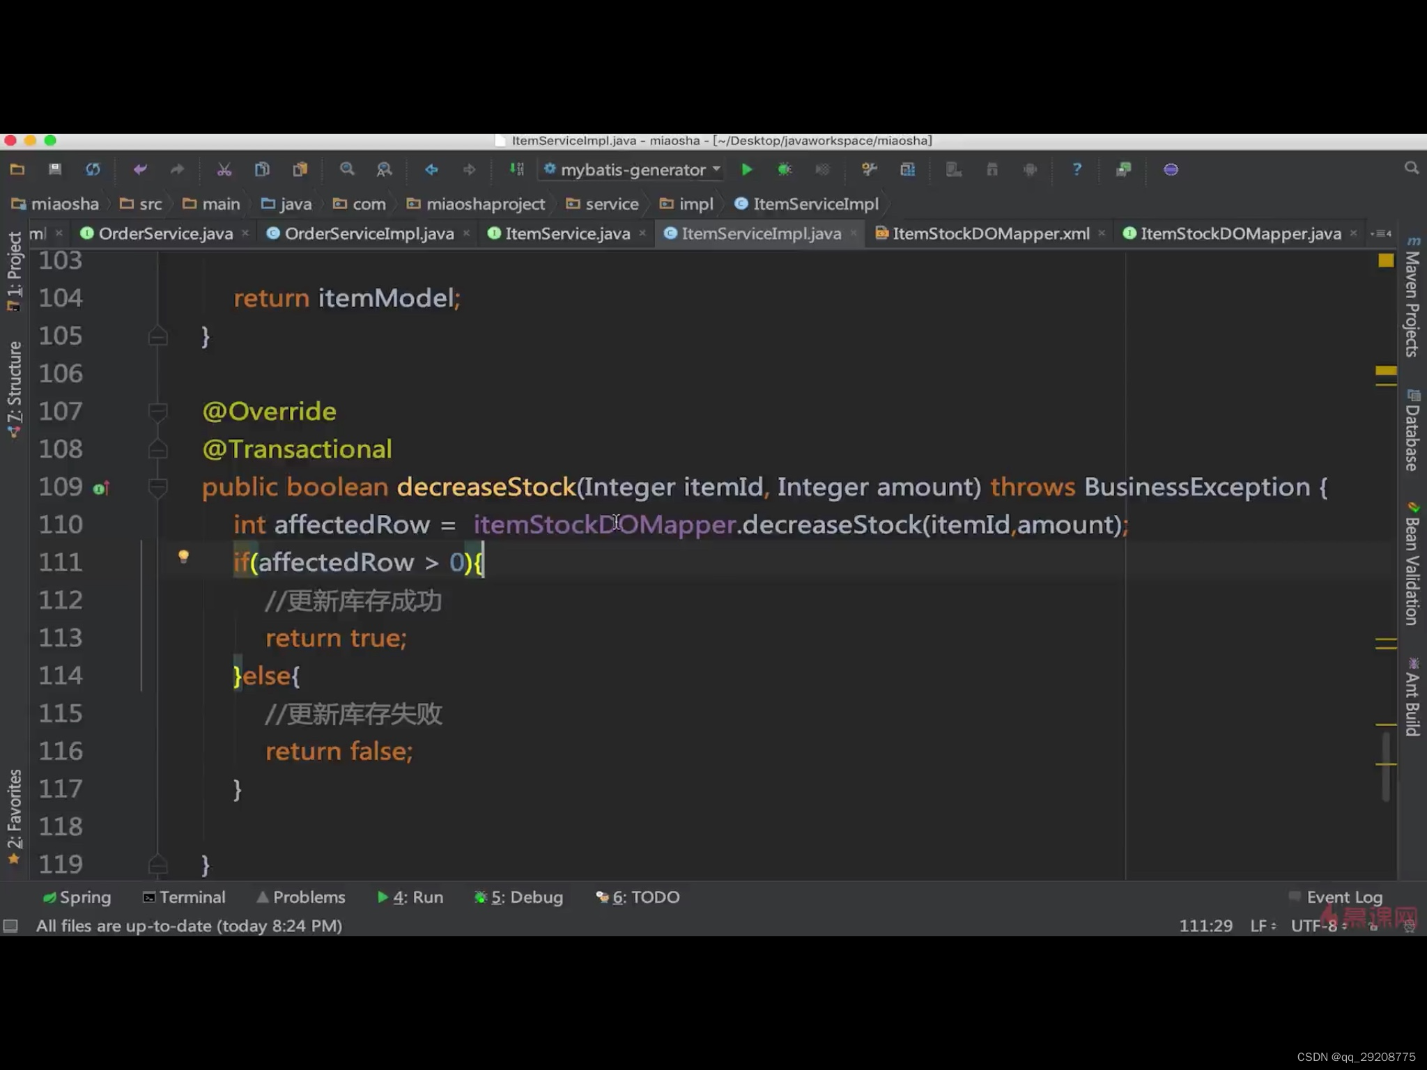The image size is (1427, 1070).
Task: Open the Terminal tool window
Action: 184,897
